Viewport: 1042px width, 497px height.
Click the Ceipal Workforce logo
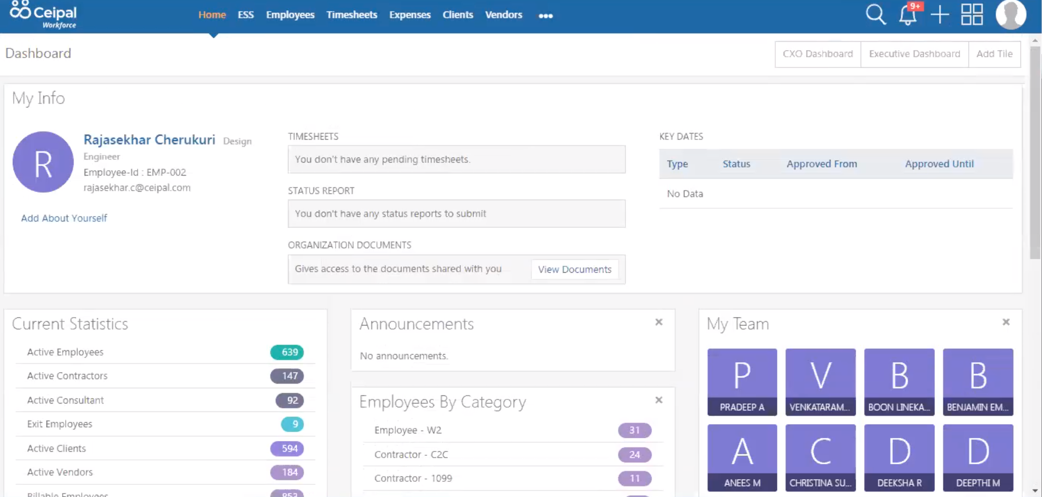tap(44, 15)
